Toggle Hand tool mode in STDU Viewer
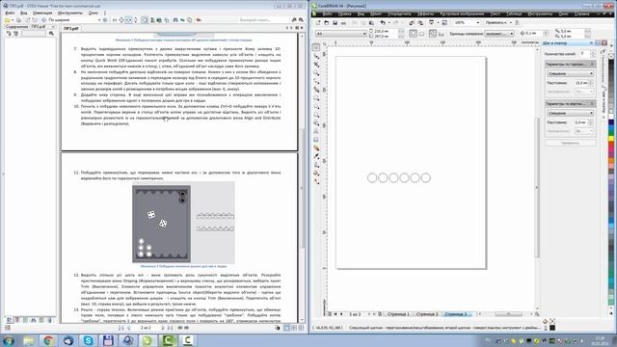The image size is (617, 347). pos(145,19)
